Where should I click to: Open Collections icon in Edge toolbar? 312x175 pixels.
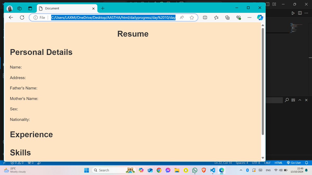tap(227, 17)
